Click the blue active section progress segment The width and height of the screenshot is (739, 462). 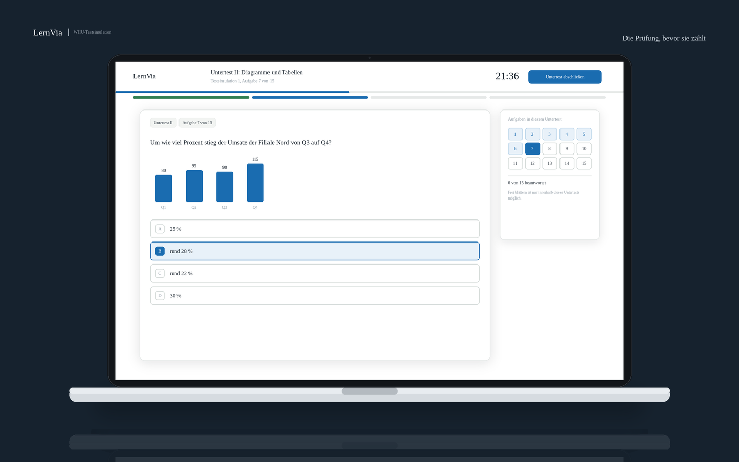(x=310, y=97)
